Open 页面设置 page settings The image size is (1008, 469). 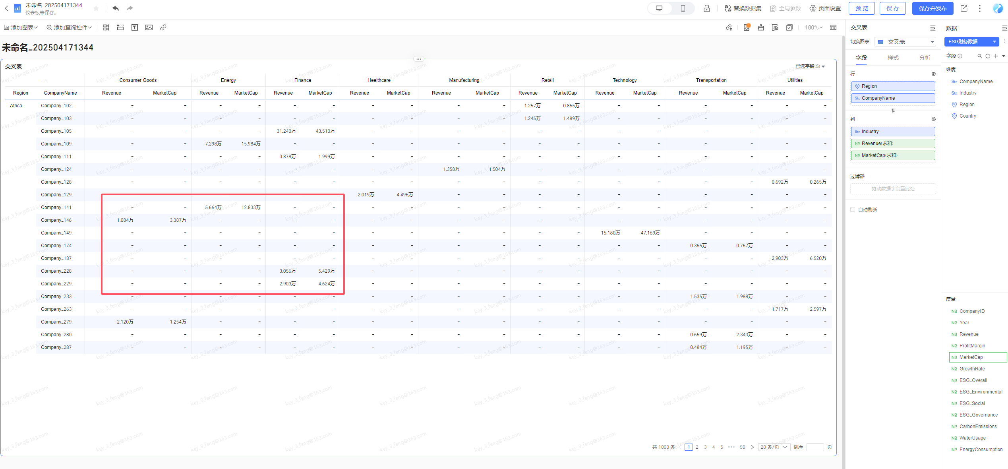pos(825,8)
